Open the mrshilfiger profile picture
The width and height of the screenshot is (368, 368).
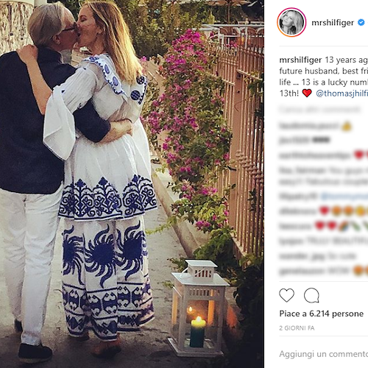coord(291,22)
